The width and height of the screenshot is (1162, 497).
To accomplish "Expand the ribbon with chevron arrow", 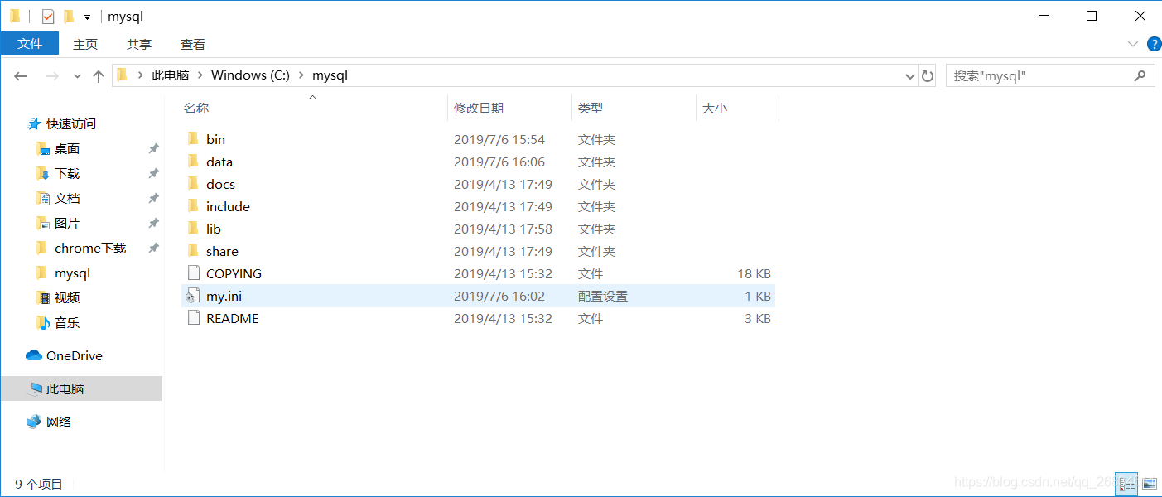I will coord(1133,43).
